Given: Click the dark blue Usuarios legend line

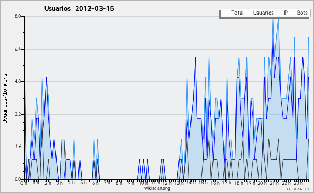Looking at the screenshot, I should pyautogui.click(x=248, y=13).
